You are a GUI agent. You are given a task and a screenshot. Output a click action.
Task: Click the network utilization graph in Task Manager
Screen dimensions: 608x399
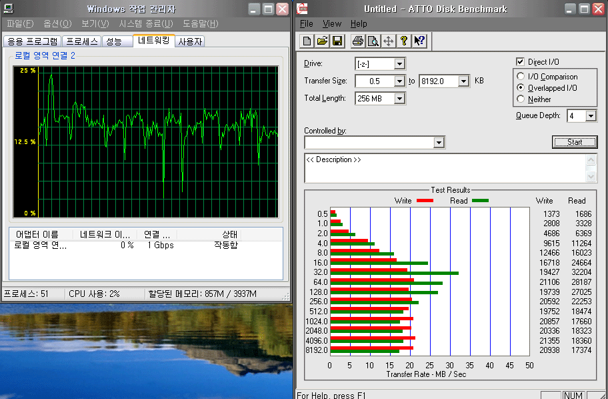(146, 141)
